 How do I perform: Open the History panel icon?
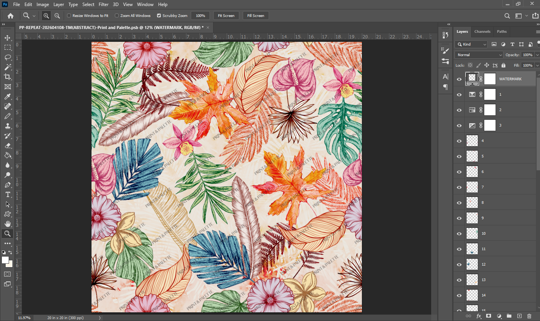coord(445,35)
